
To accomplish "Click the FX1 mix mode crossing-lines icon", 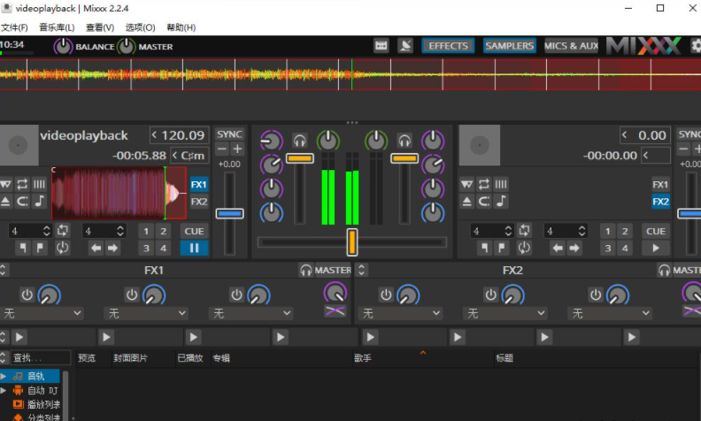I will 335,310.
